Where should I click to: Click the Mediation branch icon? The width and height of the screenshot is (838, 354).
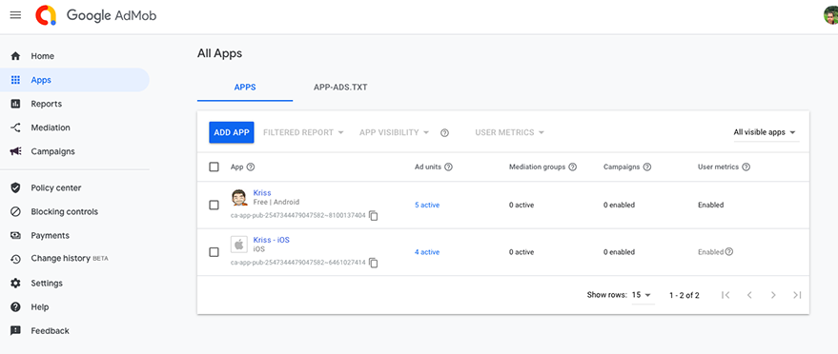tap(15, 128)
